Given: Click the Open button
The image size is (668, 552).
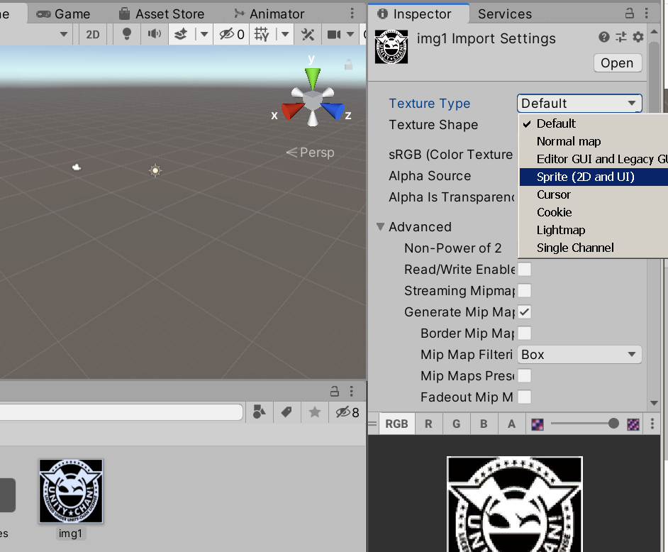Looking at the screenshot, I should click(618, 62).
